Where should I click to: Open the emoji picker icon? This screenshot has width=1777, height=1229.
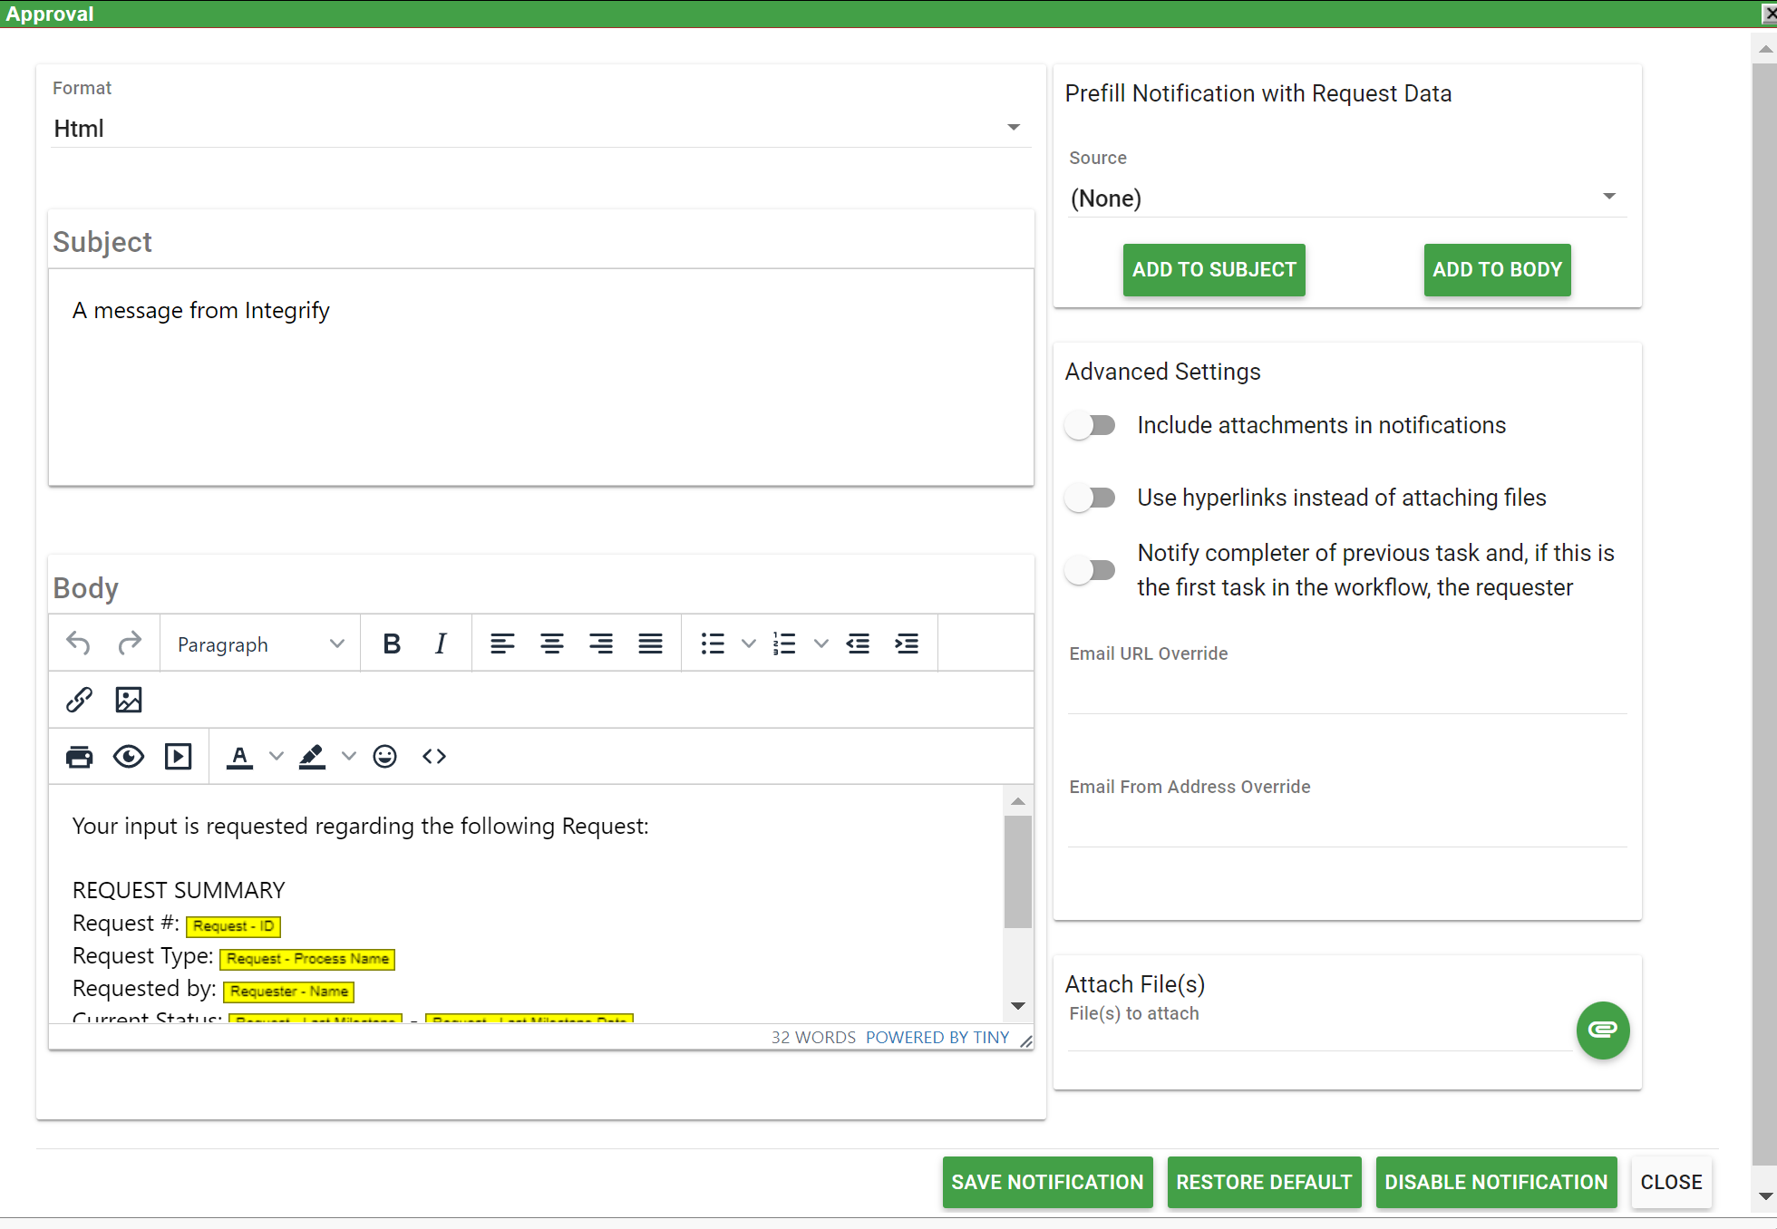pyautogui.click(x=384, y=756)
